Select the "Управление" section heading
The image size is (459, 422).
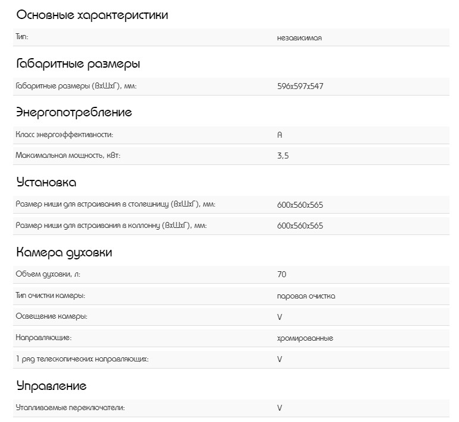[51, 386]
